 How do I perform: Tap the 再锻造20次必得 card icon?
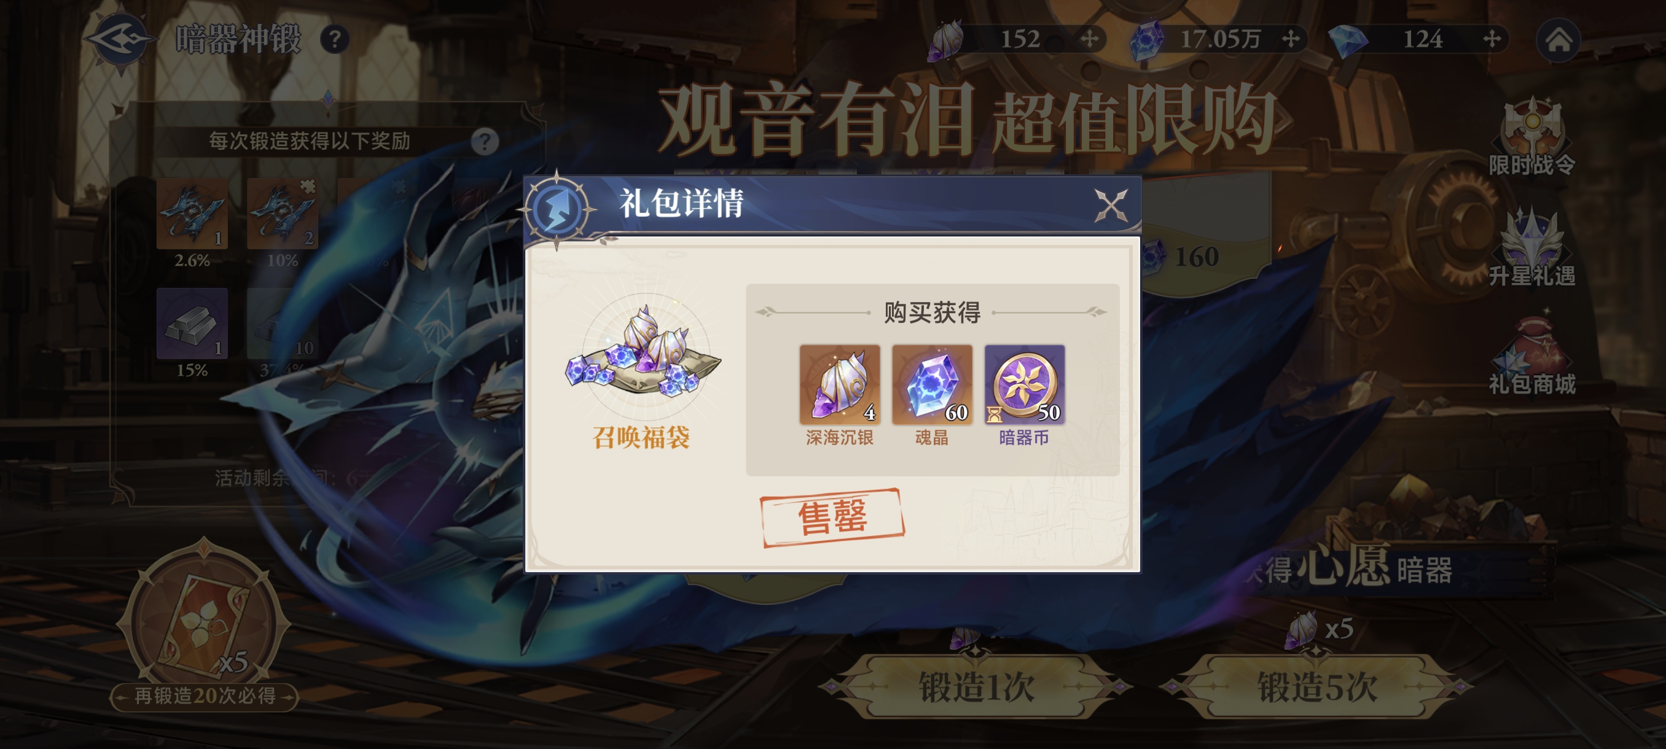coord(204,621)
